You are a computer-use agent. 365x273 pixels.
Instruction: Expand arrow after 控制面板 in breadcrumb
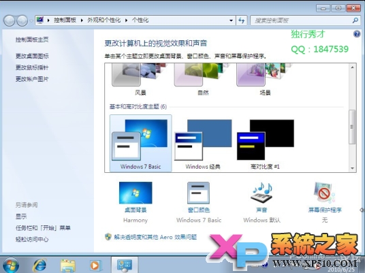[82, 20]
